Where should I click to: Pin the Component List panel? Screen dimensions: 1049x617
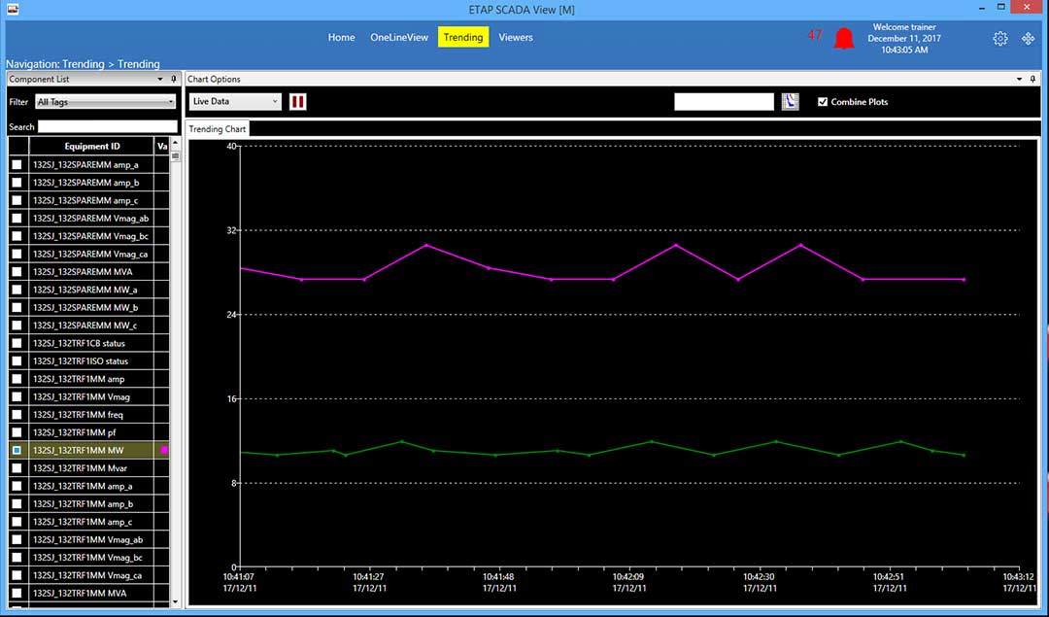[174, 79]
